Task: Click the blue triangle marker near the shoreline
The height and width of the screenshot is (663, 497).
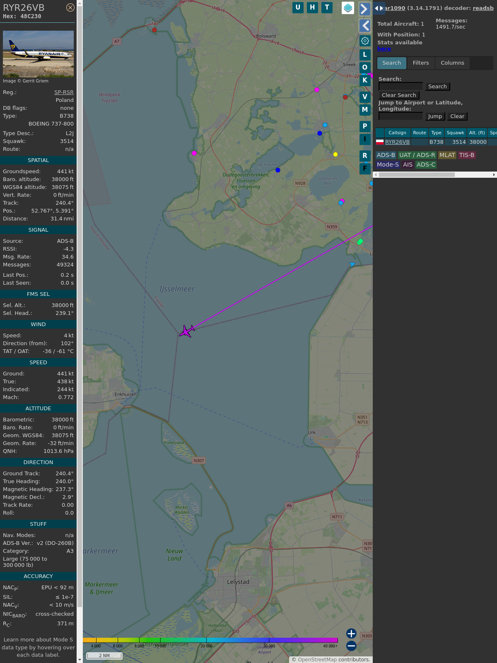Action: point(352,264)
